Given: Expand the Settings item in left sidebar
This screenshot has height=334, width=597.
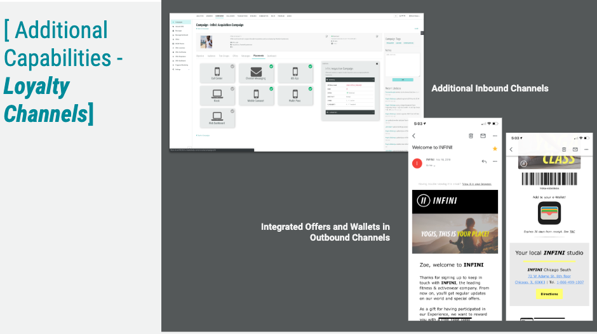Looking at the screenshot, I should pos(178,69).
